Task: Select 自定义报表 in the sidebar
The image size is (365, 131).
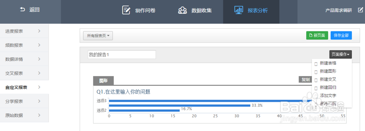Action: click(x=24, y=87)
